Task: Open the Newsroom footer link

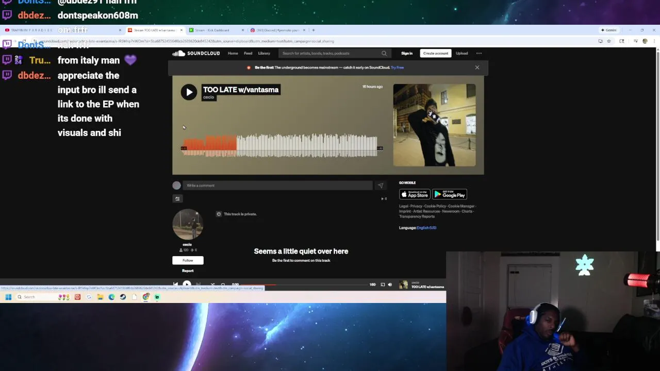Action: pos(451,211)
